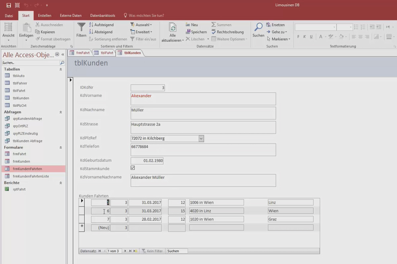Open the Markieren dropdown
This screenshot has width=397, height=264.
click(x=278, y=39)
